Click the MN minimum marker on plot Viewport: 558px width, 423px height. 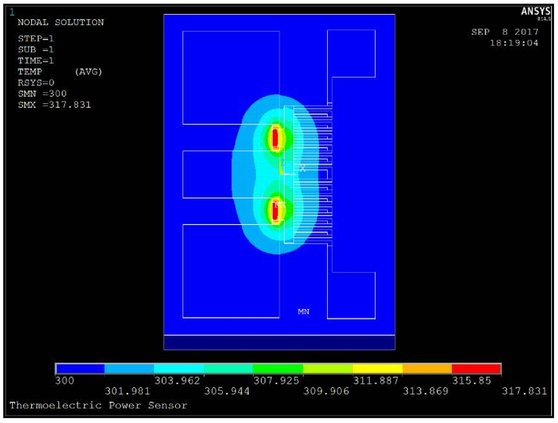[x=304, y=312]
